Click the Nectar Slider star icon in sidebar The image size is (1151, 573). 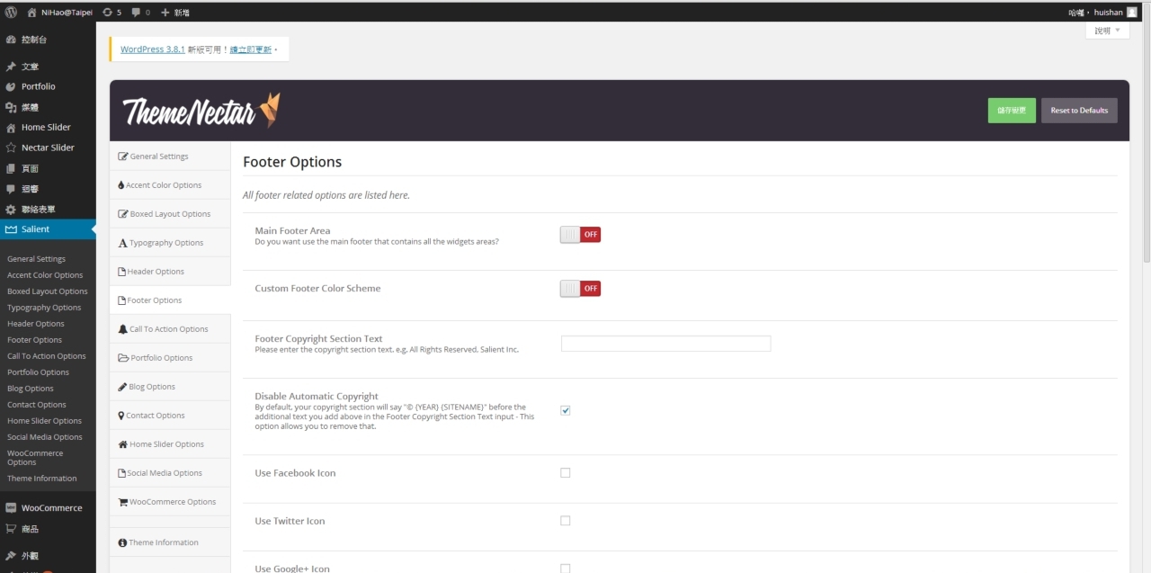point(11,148)
